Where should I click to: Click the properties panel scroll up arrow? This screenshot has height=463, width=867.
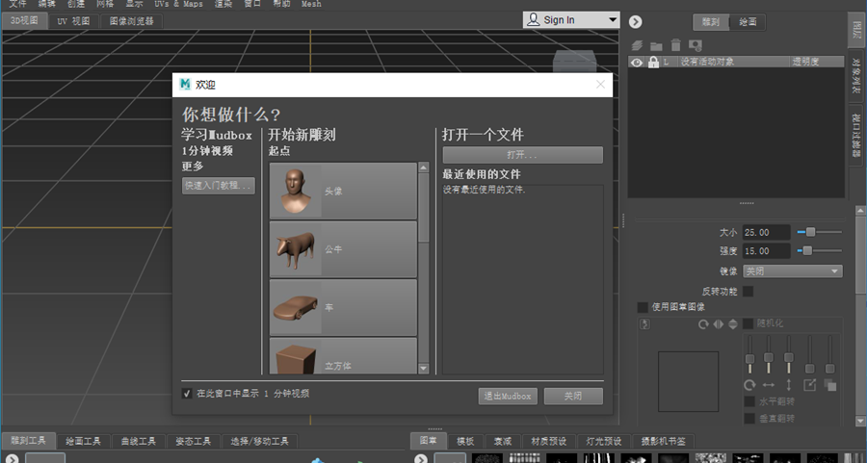coord(860,211)
